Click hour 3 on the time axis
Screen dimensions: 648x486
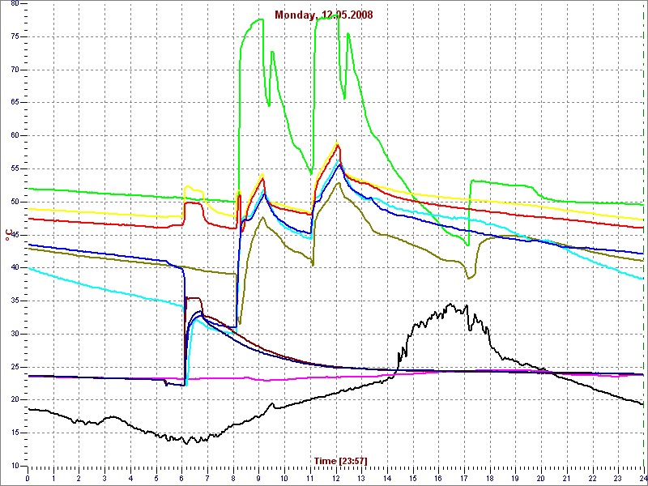pos(104,478)
